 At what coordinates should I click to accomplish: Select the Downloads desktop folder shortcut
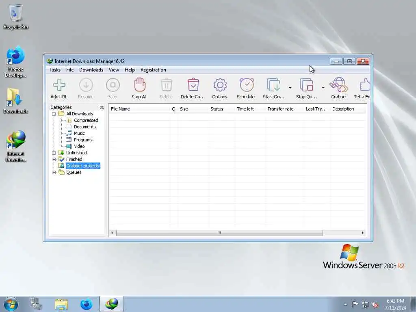(16, 101)
